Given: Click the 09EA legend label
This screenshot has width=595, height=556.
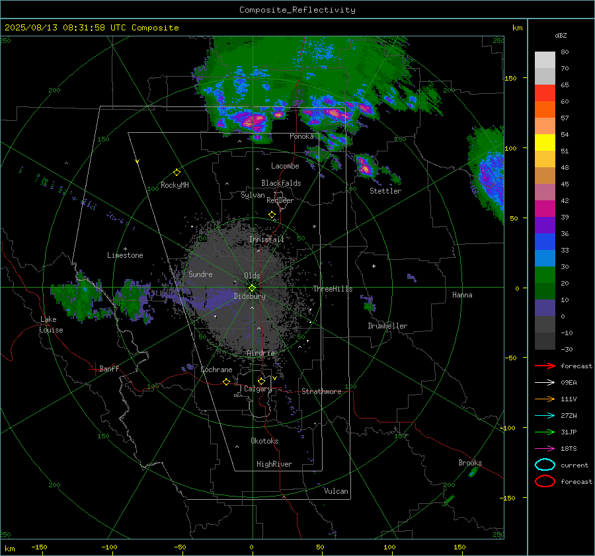Looking at the screenshot, I should [569, 383].
